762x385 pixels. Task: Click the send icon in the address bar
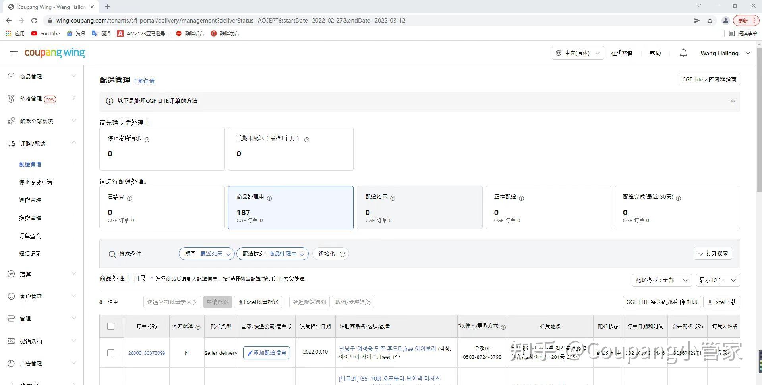pyautogui.click(x=697, y=21)
